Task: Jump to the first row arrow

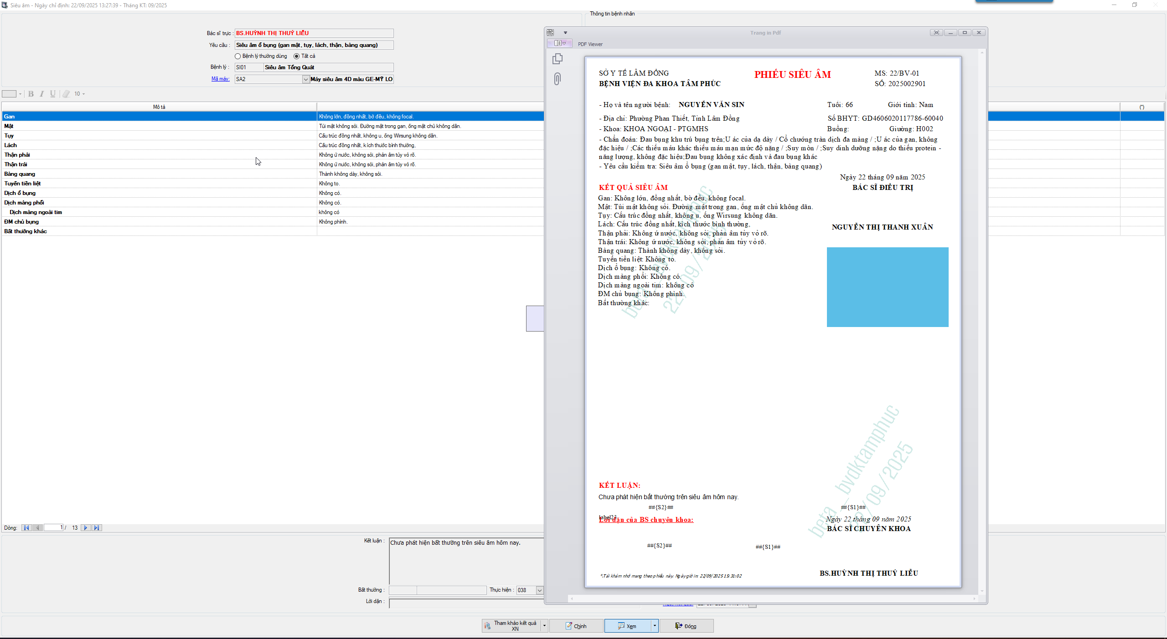Action: 26,527
